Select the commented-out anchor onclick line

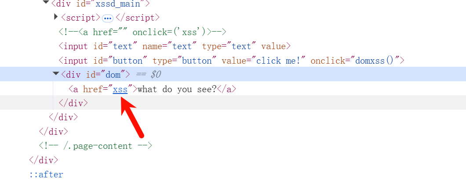(x=142, y=32)
